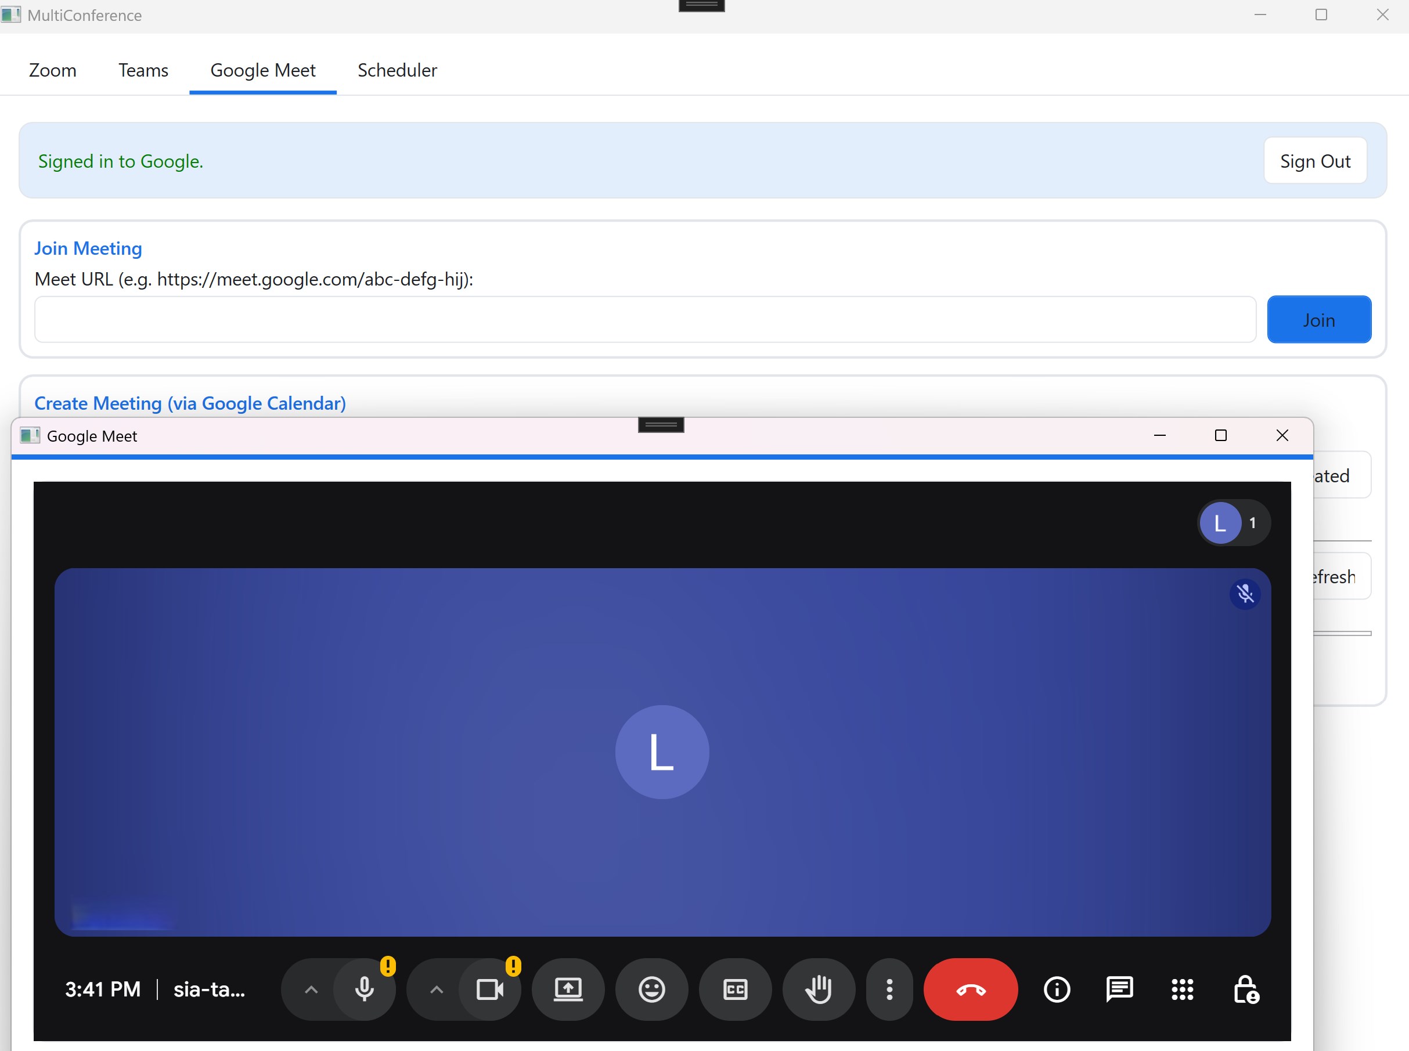This screenshot has width=1409, height=1051.
Task: Click the MultiConference title bar icon
Action: [11, 14]
